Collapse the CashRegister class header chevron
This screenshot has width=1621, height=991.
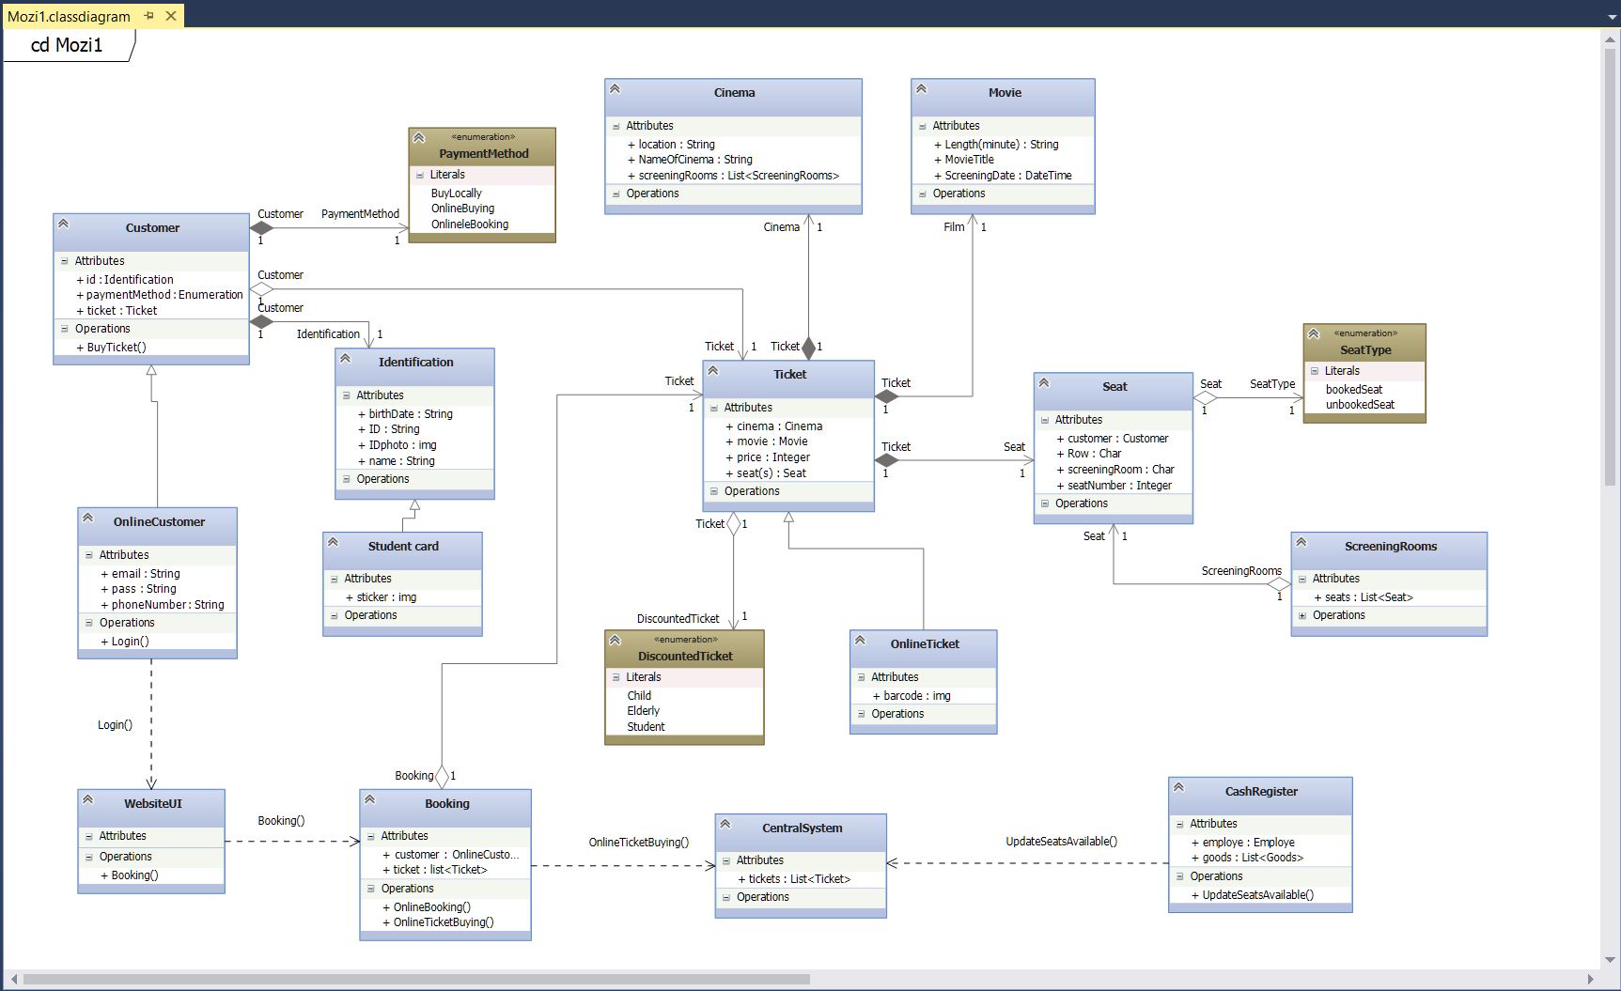(1179, 786)
